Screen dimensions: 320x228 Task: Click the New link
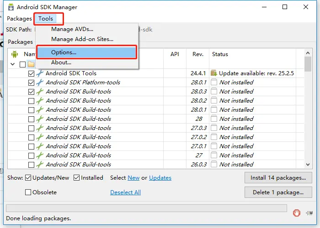[133, 178]
